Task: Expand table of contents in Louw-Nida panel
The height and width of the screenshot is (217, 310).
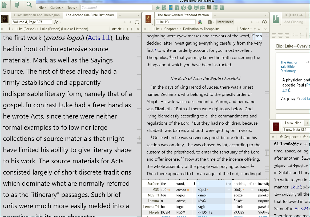Action: (x=273, y=137)
